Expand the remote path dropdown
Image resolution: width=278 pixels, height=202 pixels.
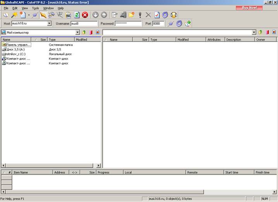tap(254, 33)
